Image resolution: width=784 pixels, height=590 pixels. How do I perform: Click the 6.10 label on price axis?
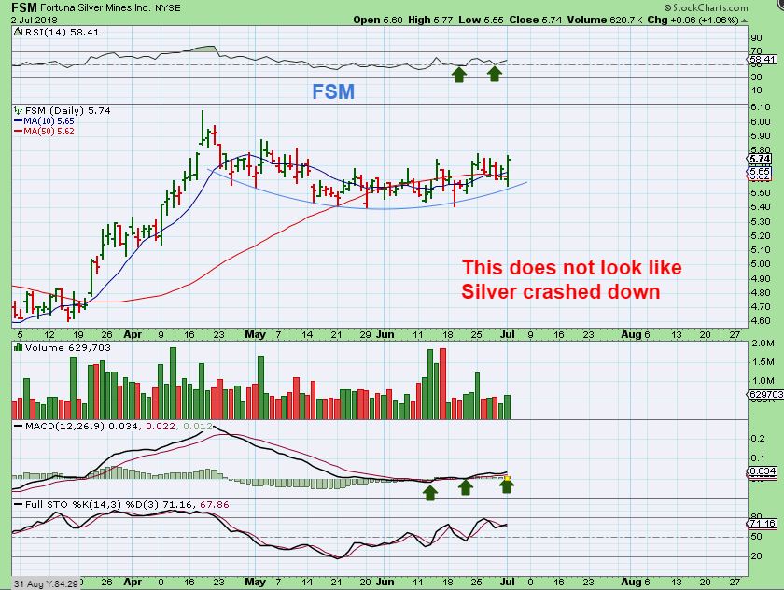(x=761, y=107)
